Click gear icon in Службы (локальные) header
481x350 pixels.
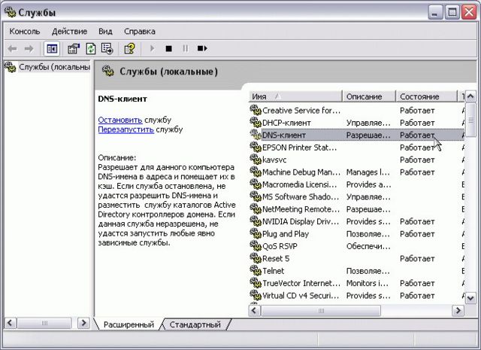(108, 71)
